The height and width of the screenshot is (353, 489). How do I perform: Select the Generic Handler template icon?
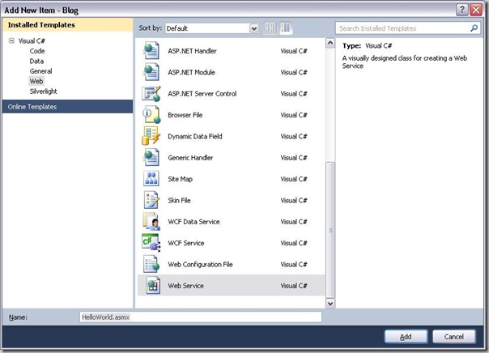[x=151, y=158]
